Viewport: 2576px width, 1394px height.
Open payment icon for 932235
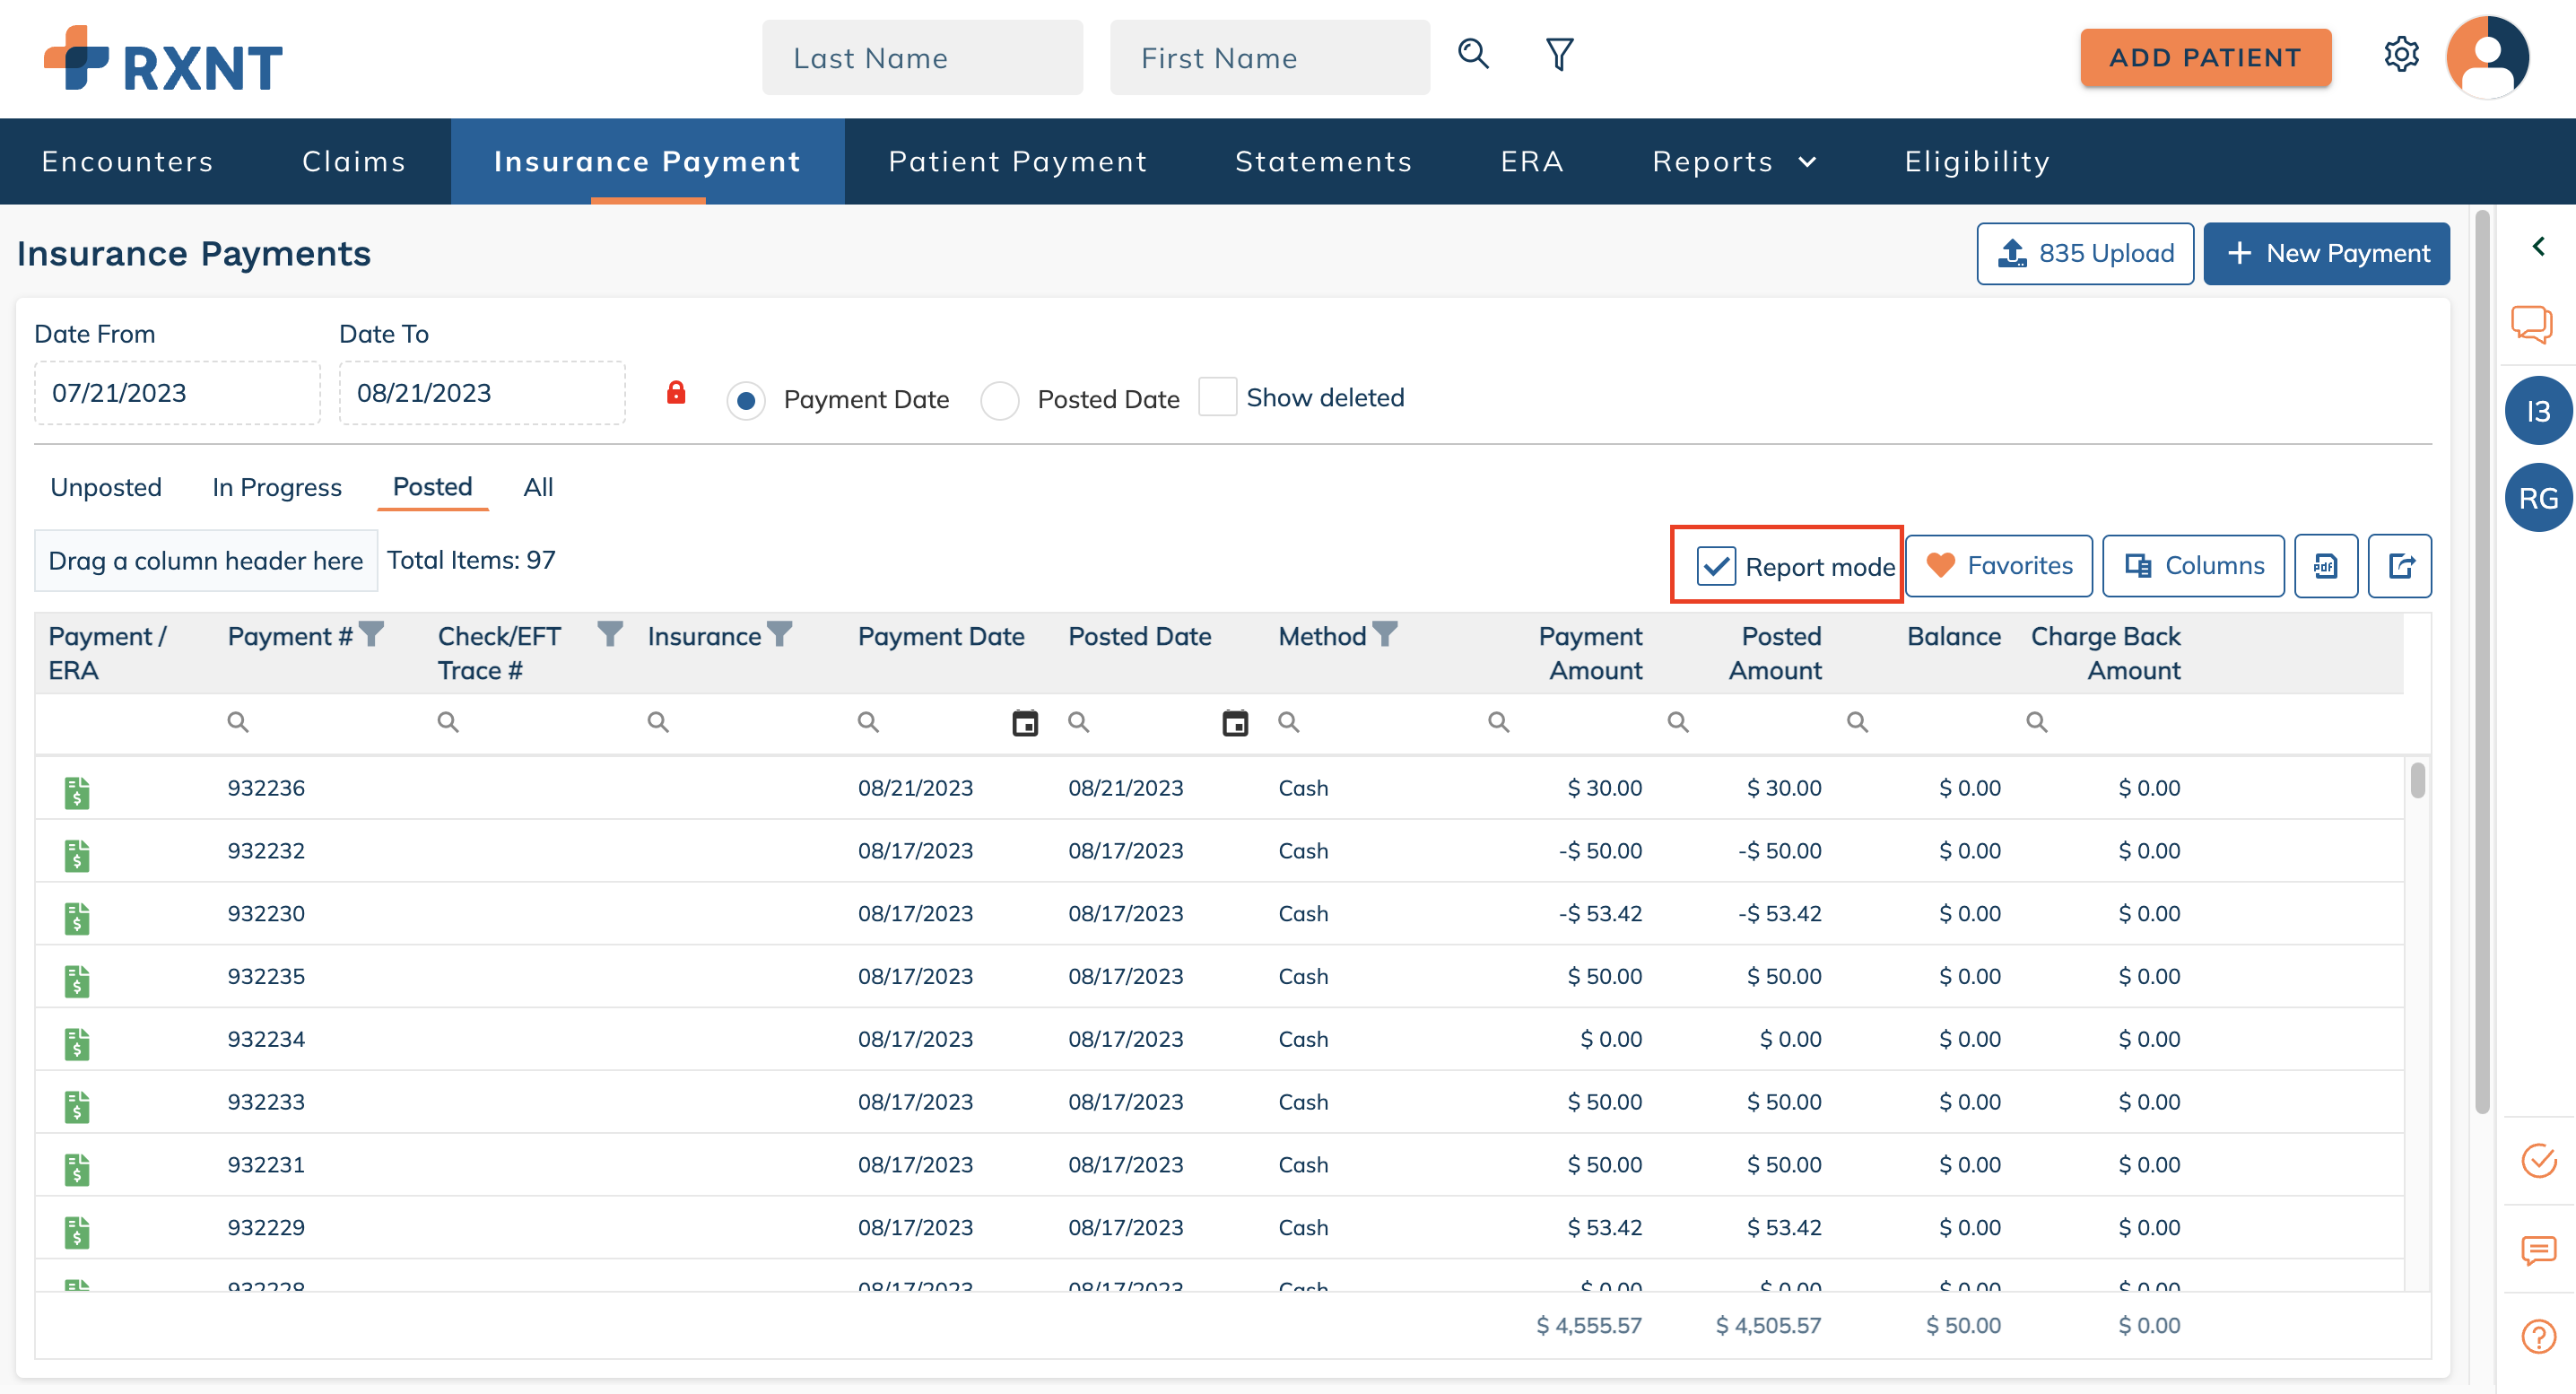77,981
